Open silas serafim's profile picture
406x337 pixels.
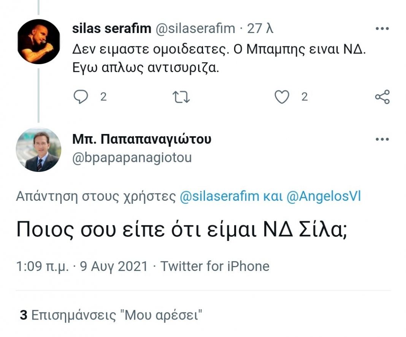coord(38,41)
